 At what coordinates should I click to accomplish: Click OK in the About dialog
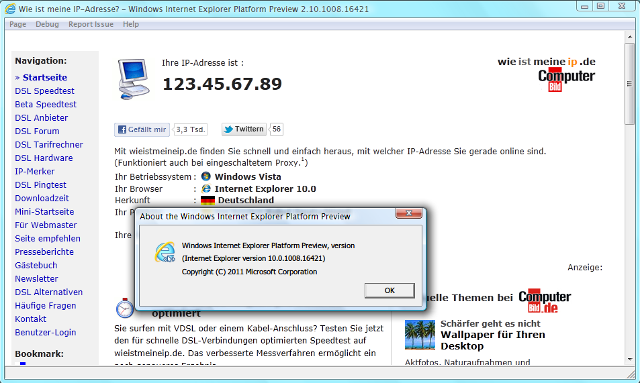pyautogui.click(x=390, y=290)
